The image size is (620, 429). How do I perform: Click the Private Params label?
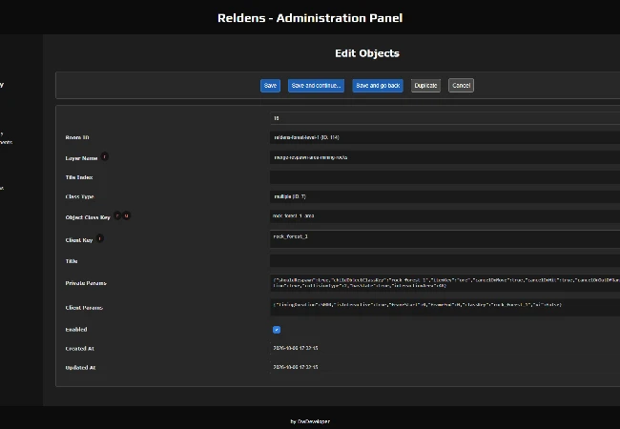(x=86, y=283)
